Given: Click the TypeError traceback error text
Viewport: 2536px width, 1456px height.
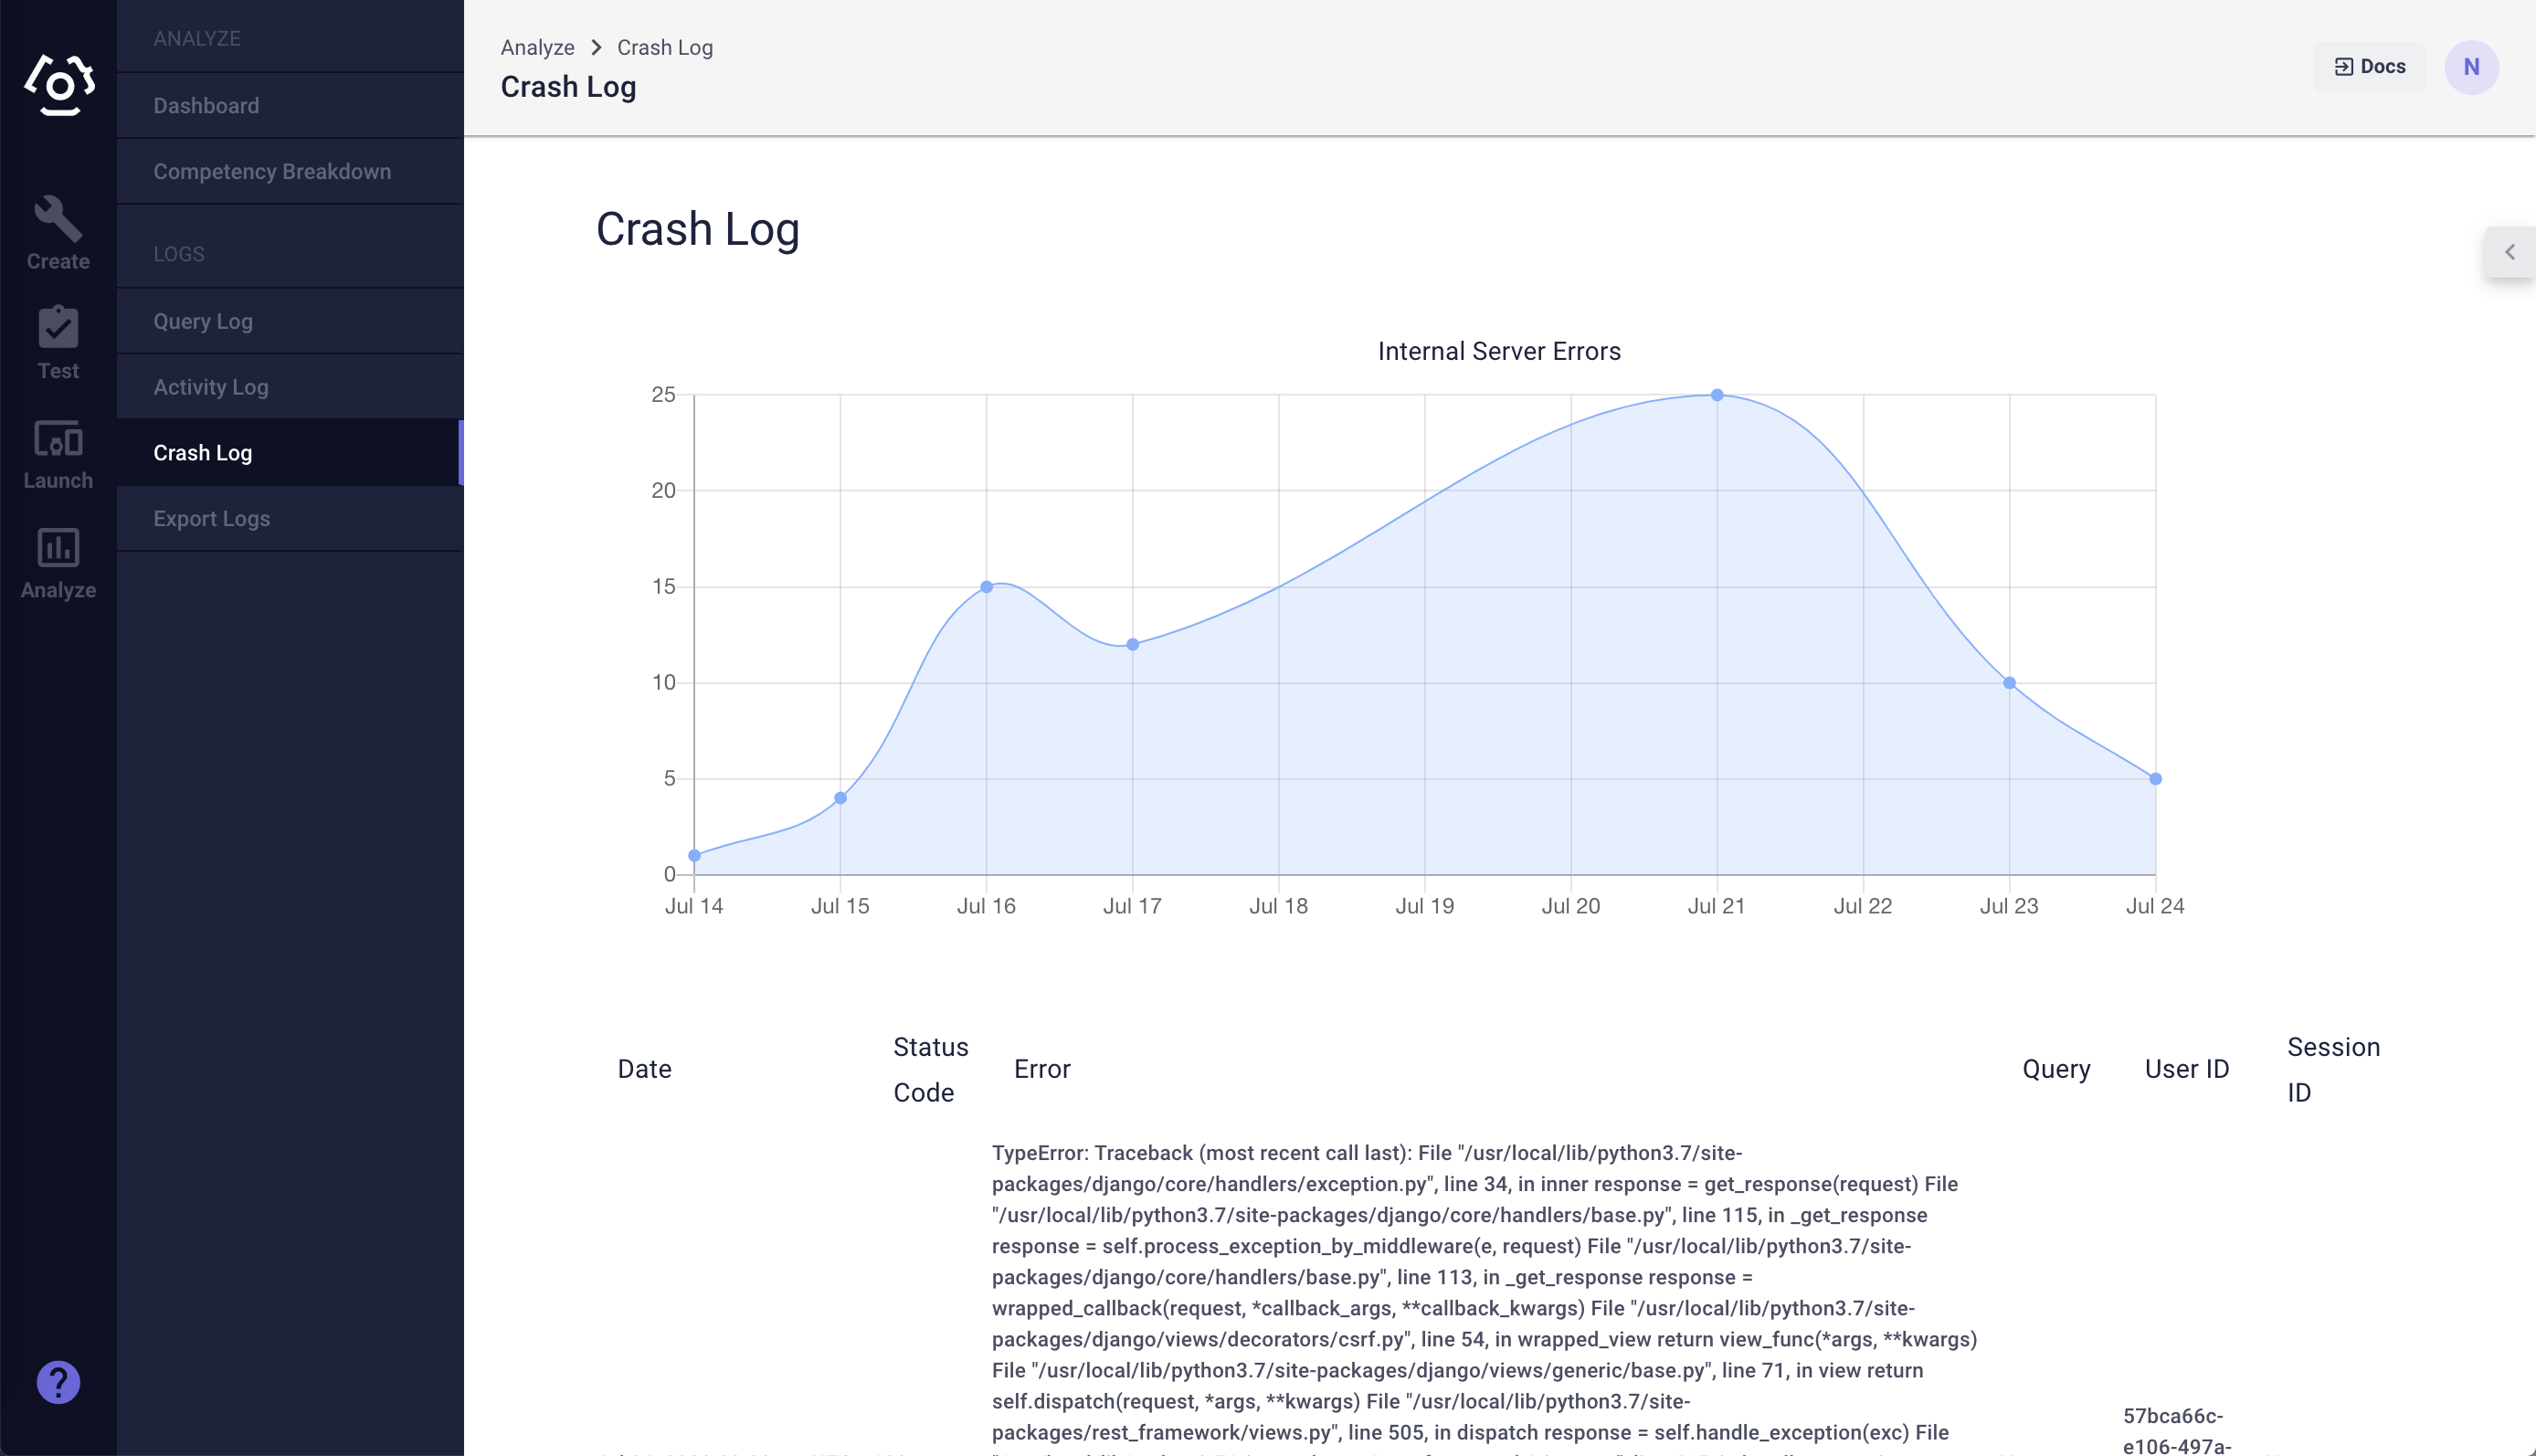Looking at the screenshot, I should click(1485, 1297).
